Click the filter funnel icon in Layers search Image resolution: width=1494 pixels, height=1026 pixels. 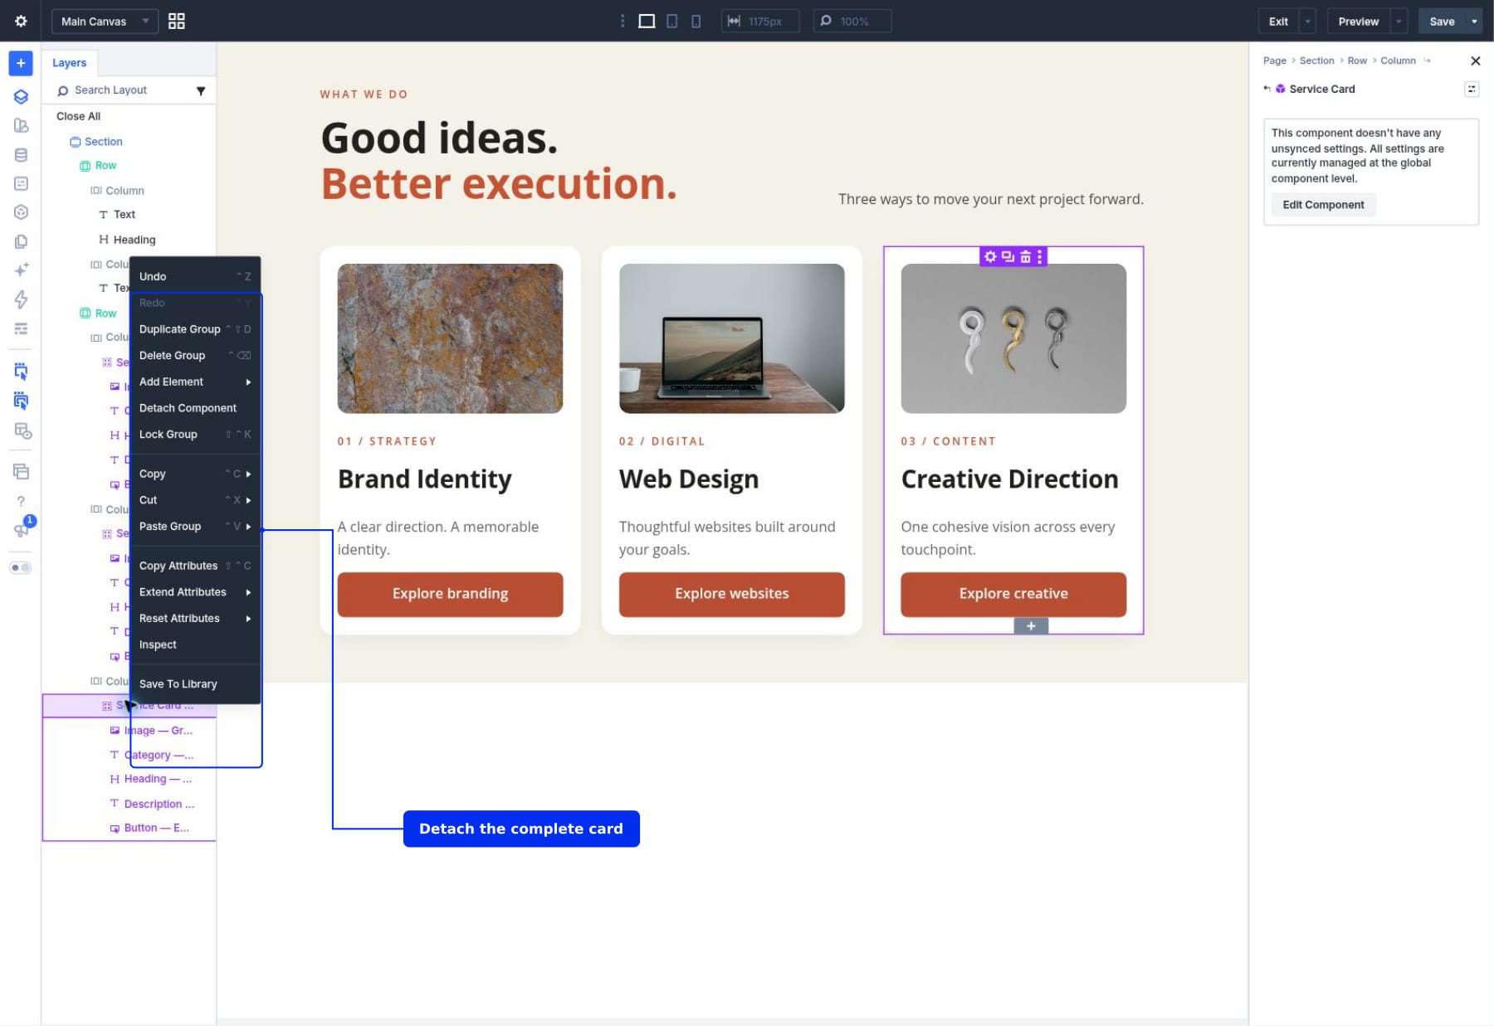pos(201,90)
